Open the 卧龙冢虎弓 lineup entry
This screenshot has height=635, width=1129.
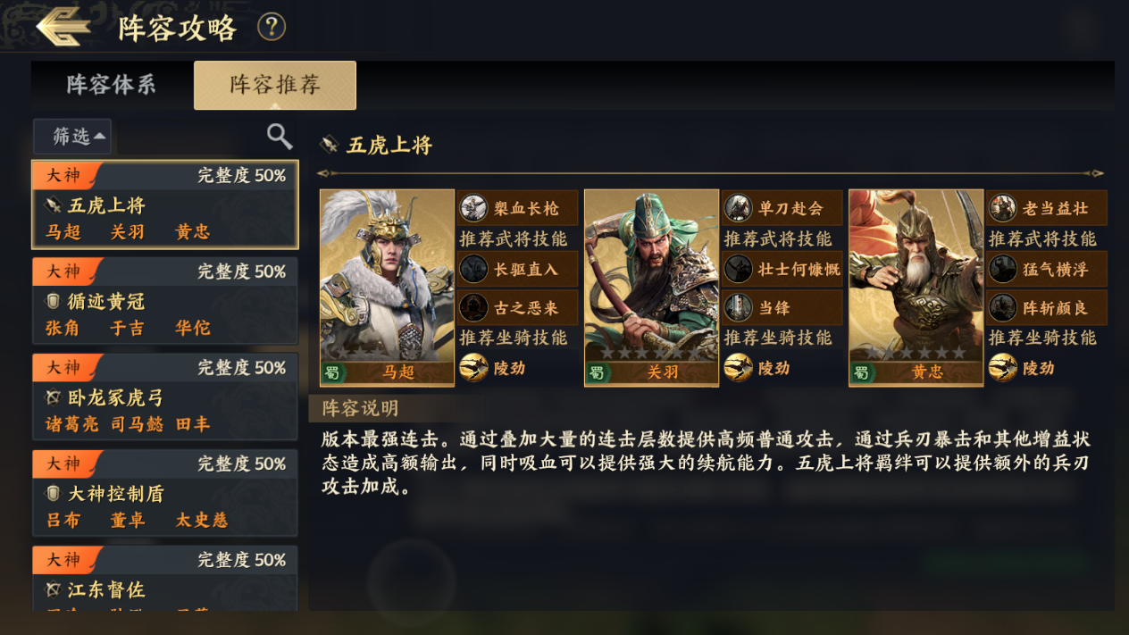pos(165,397)
